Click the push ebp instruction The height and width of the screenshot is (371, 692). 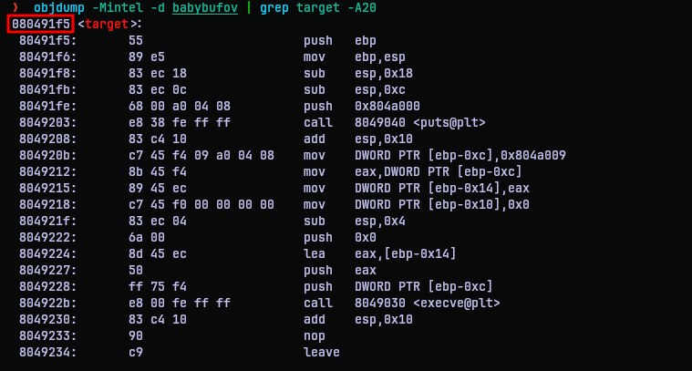(x=340, y=41)
